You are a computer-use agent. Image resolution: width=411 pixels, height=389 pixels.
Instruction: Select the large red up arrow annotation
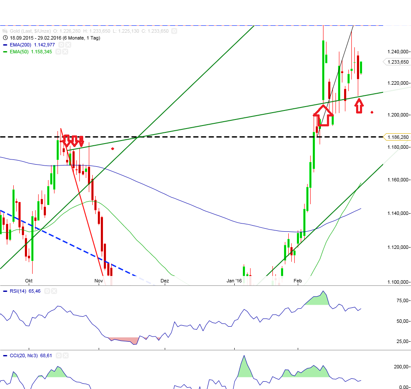pyautogui.click(x=323, y=115)
